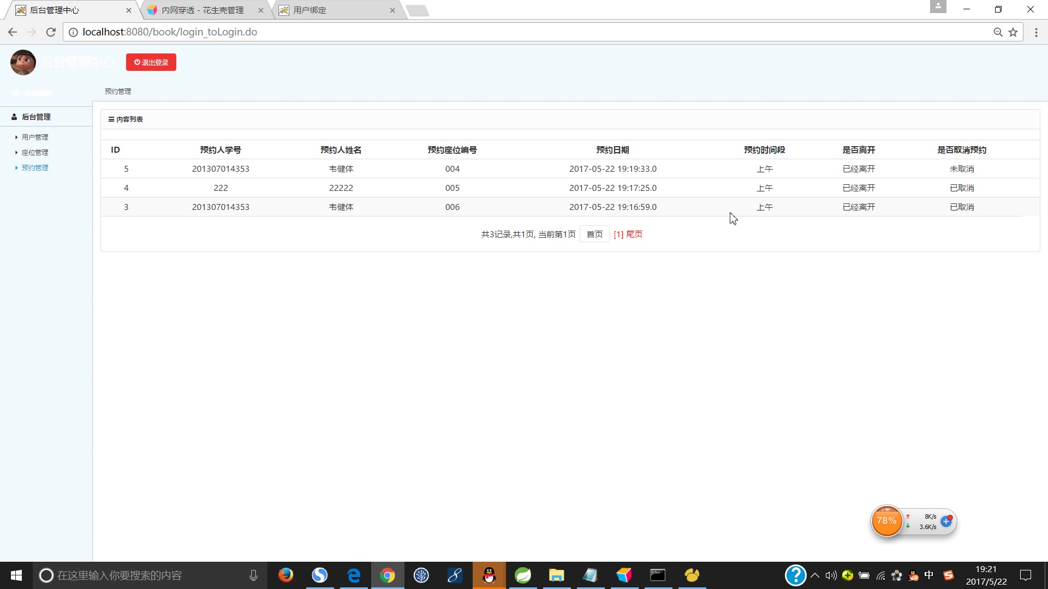
Task: Click the Sogou input method S icon
Action: click(948, 575)
